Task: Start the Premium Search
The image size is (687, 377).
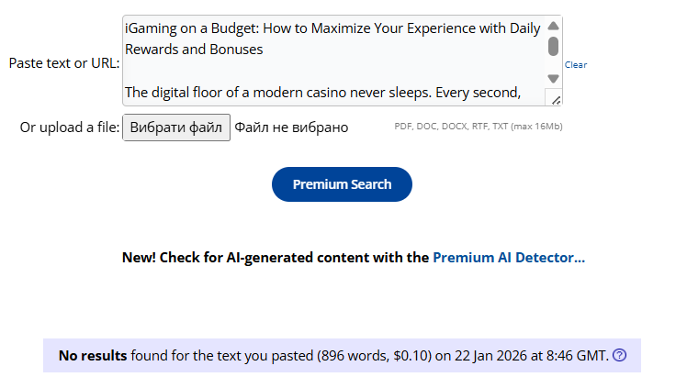Action: click(x=342, y=184)
